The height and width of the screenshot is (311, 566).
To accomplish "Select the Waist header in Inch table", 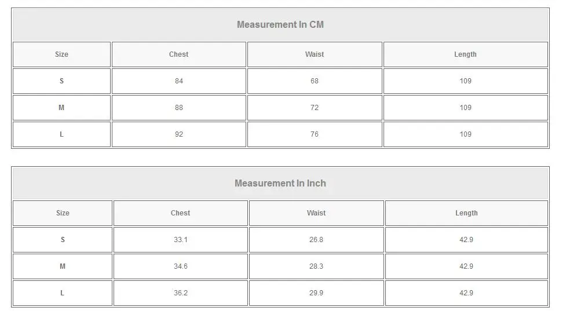I will pyautogui.click(x=316, y=213).
